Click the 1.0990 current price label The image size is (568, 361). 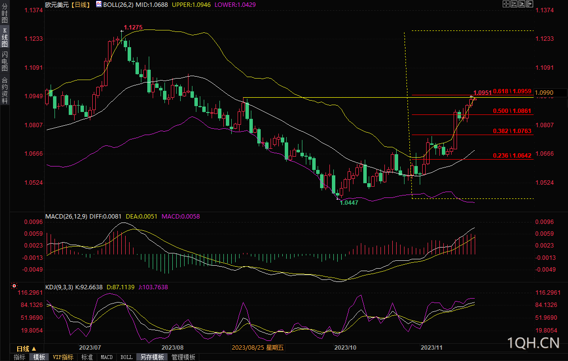pos(544,92)
